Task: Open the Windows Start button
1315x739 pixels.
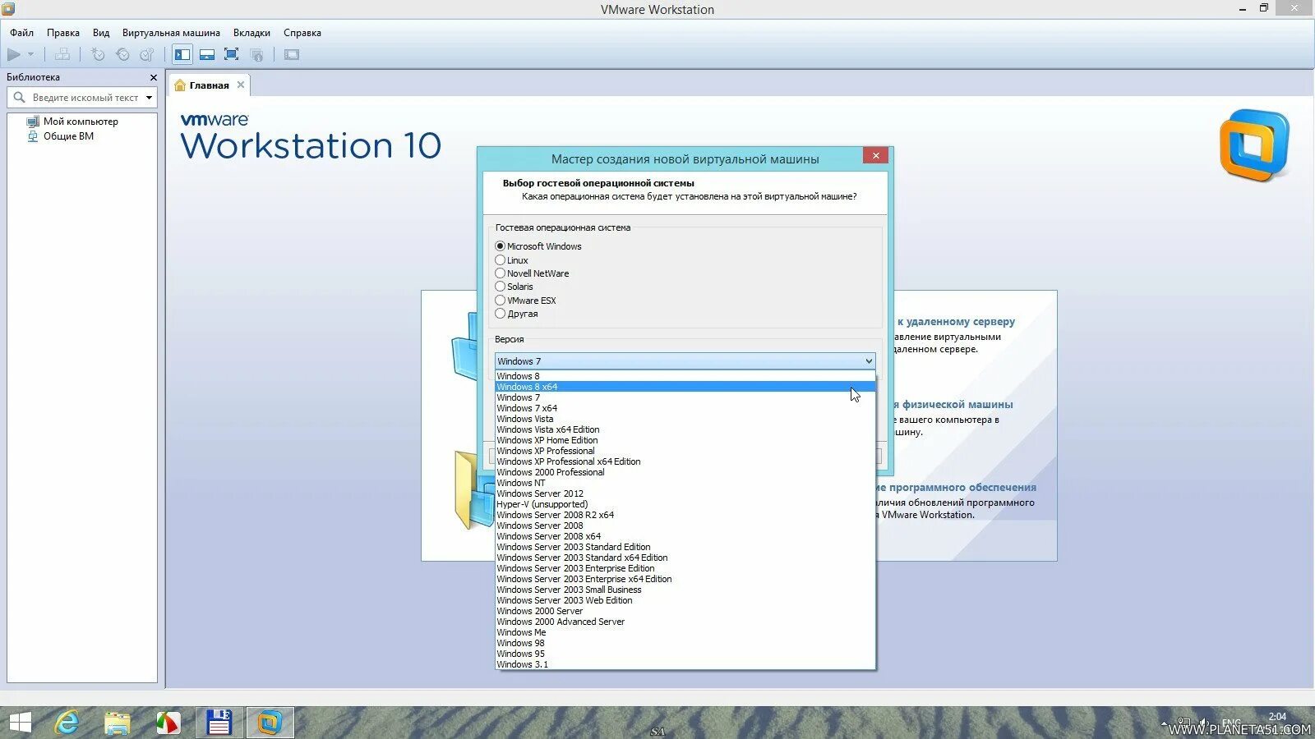Action: click(x=20, y=723)
